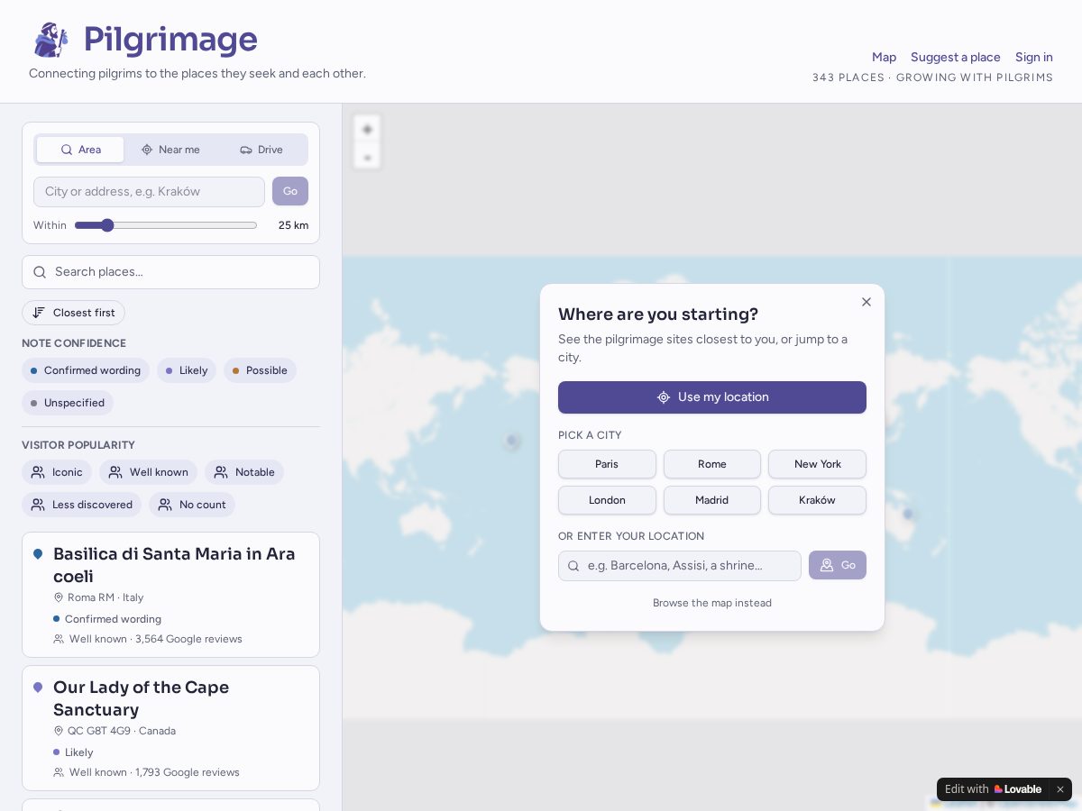Close the starting location dialog

point(867,302)
